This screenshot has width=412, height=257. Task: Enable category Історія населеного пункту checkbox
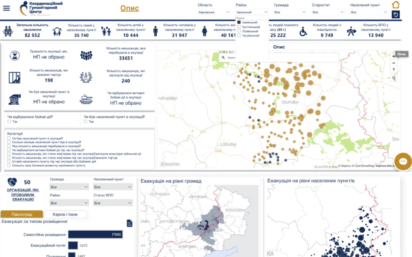coord(9,162)
